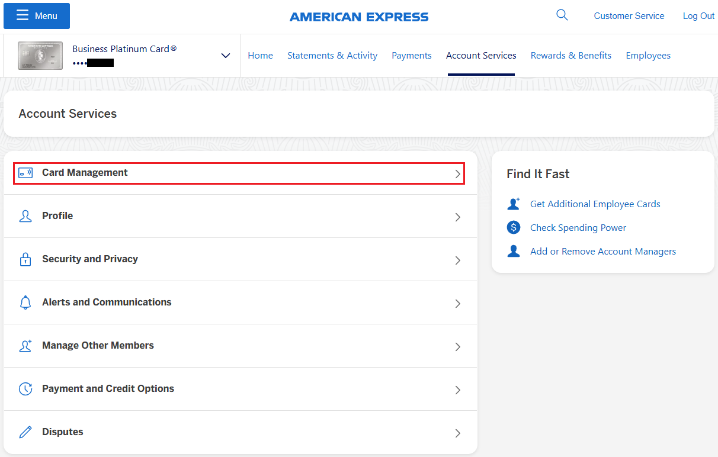Click the Log Out link

[x=698, y=16]
